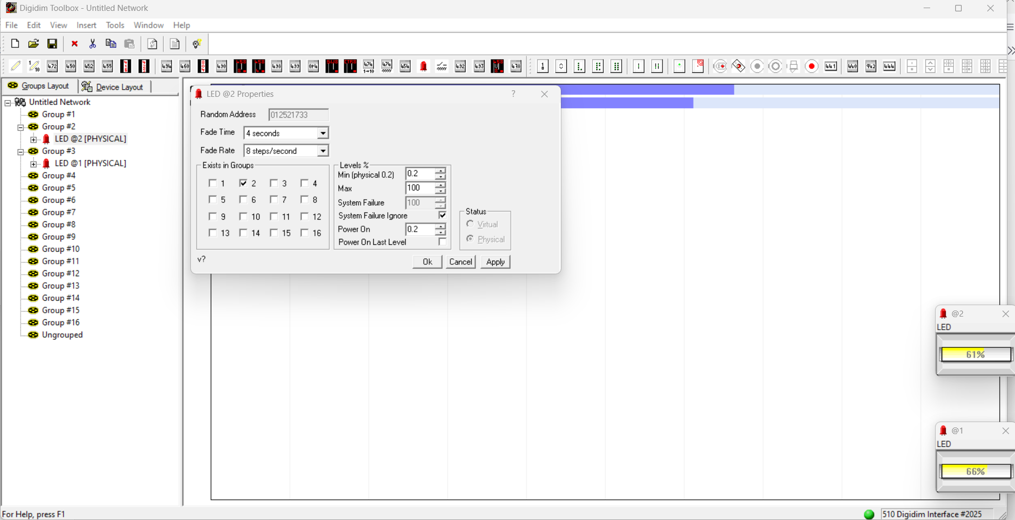Screen dimensions: 1015x520
Task: Select the 460 device icon in toolbar
Action: (x=185, y=66)
